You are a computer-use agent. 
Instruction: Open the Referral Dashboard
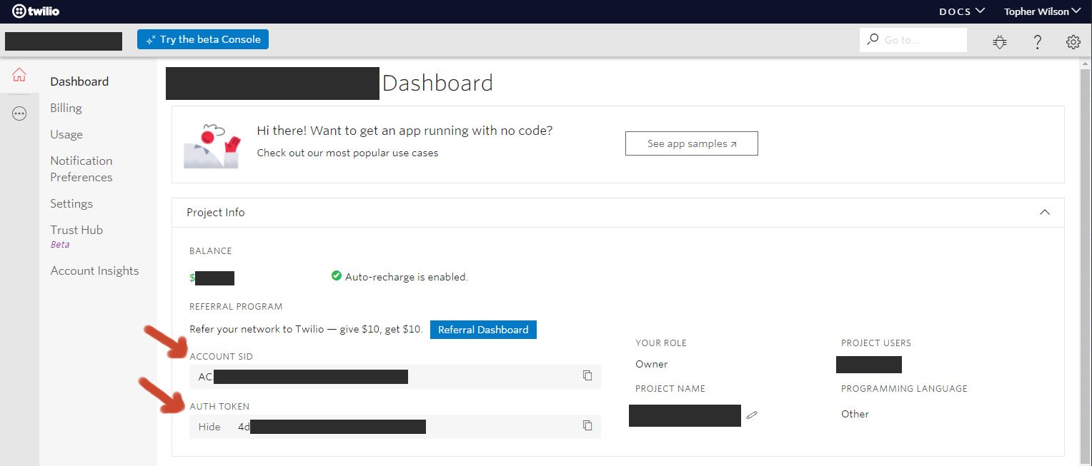(x=483, y=330)
